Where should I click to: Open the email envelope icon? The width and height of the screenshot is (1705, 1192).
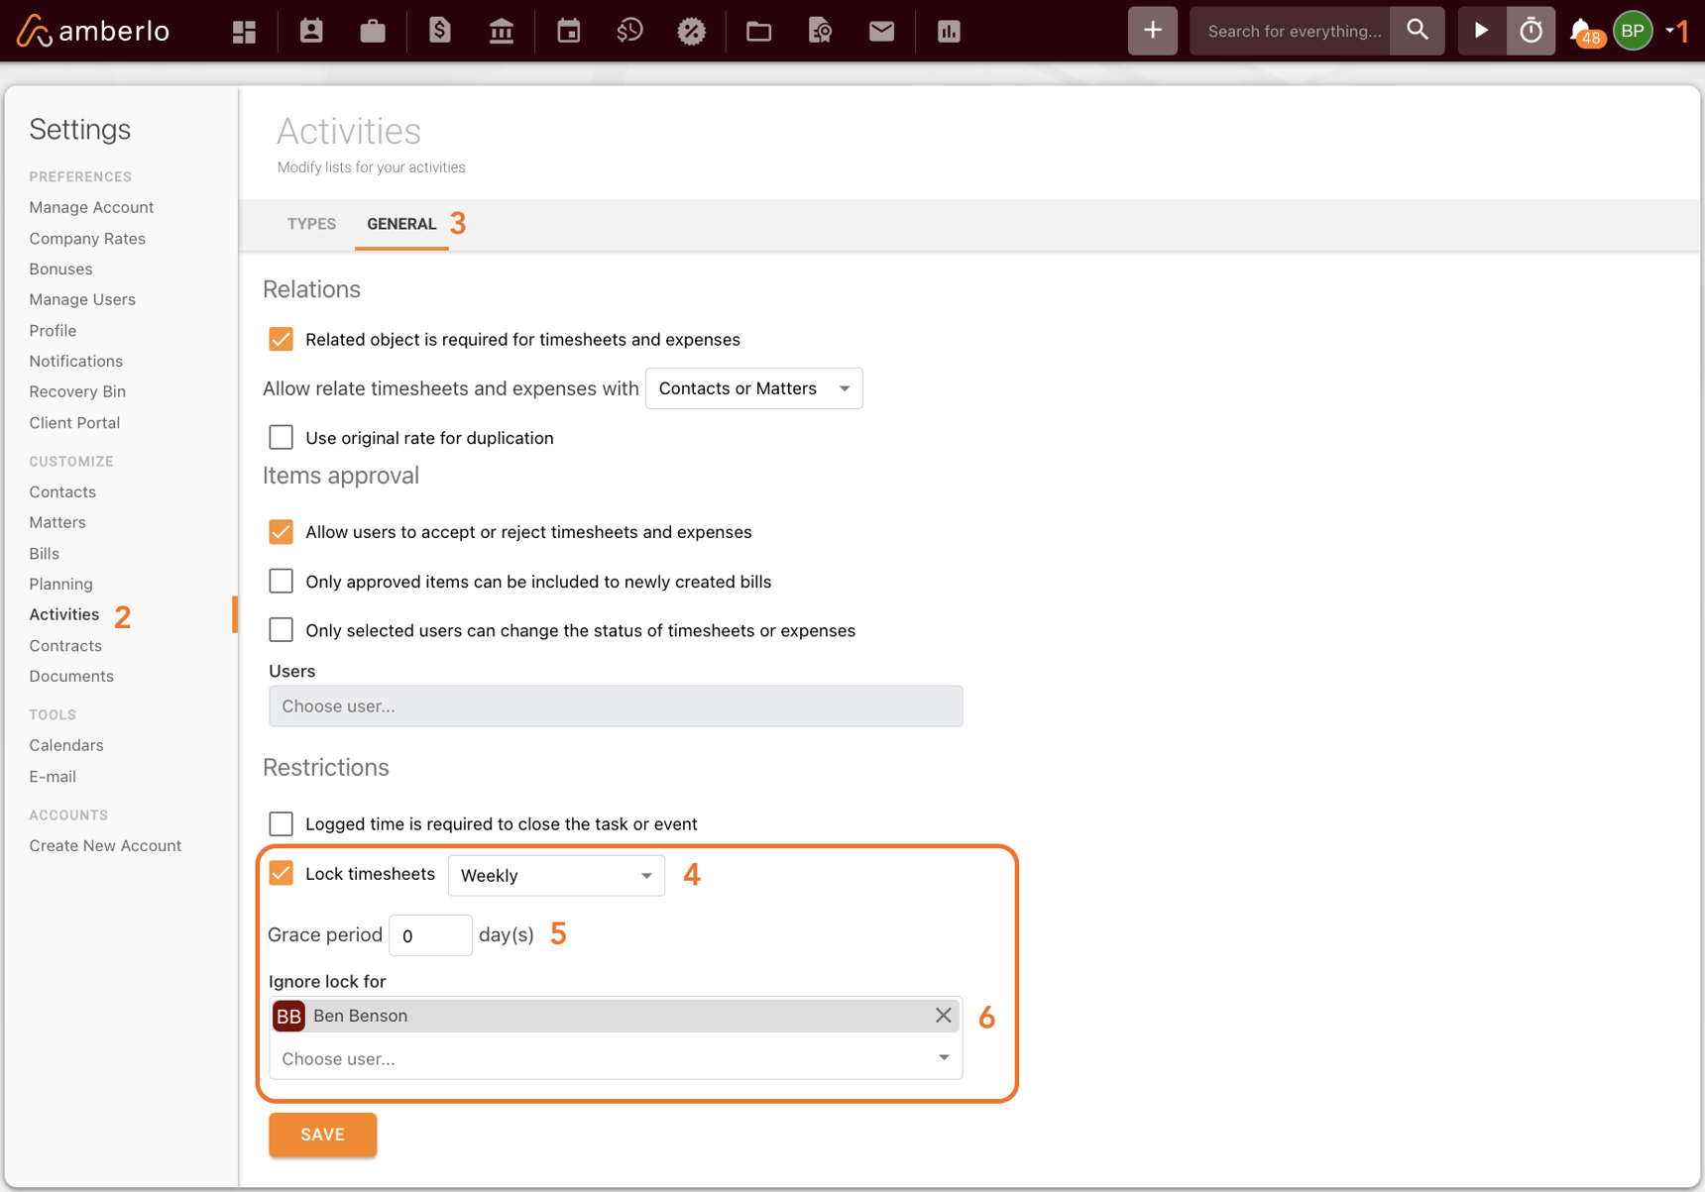[x=881, y=31]
